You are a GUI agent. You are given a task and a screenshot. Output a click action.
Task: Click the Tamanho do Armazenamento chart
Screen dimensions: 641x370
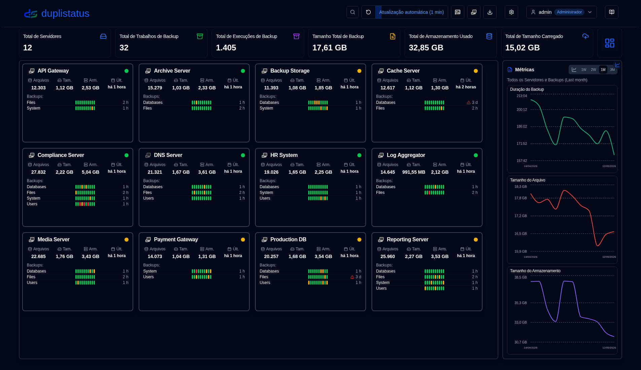(x=562, y=311)
